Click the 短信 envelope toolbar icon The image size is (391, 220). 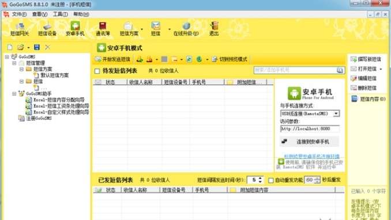156,29
